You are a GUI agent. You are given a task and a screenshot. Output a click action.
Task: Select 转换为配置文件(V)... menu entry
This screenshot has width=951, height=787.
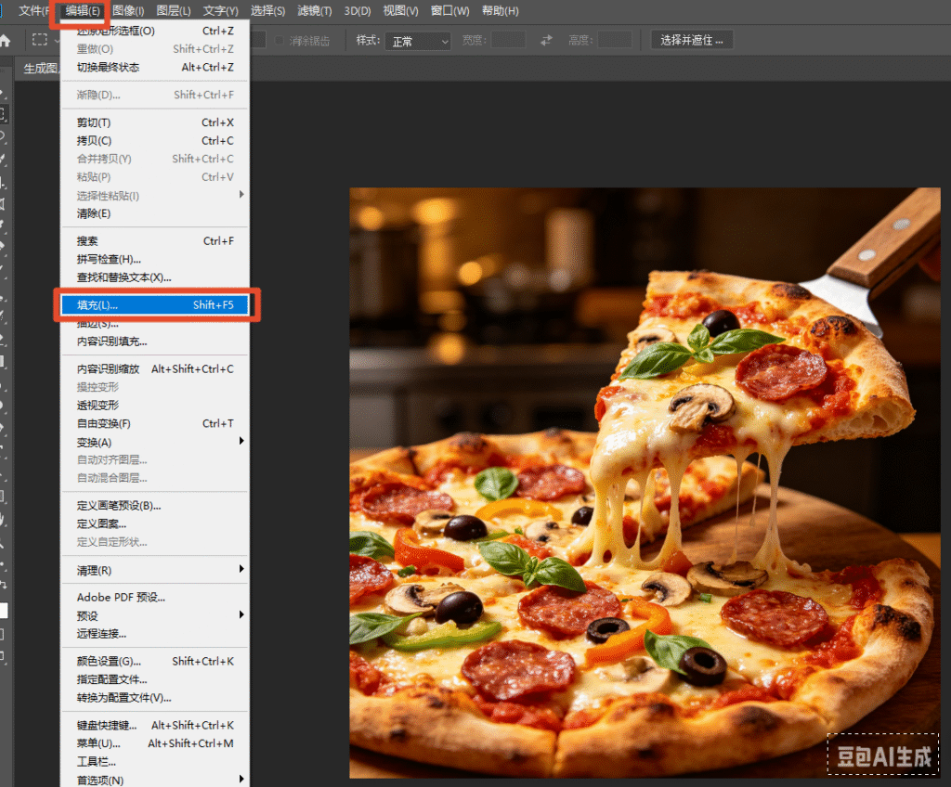click(155, 697)
